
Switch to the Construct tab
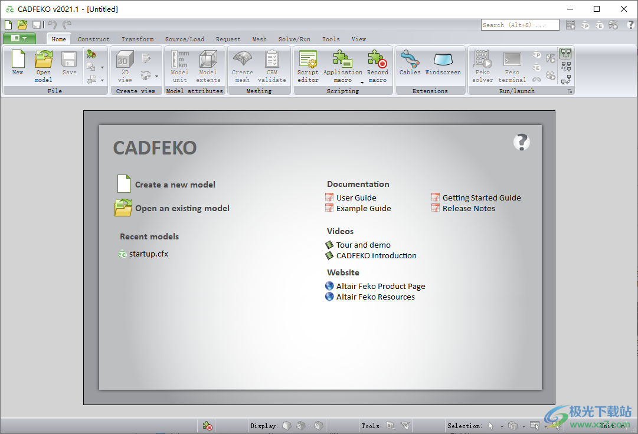point(94,39)
